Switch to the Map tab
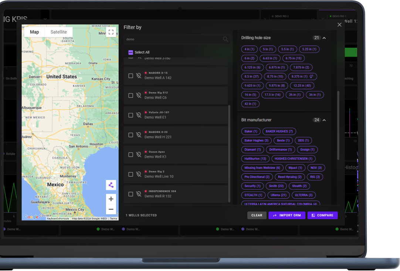Image resolution: width=400 pixels, height=271 pixels. tap(34, 32)
